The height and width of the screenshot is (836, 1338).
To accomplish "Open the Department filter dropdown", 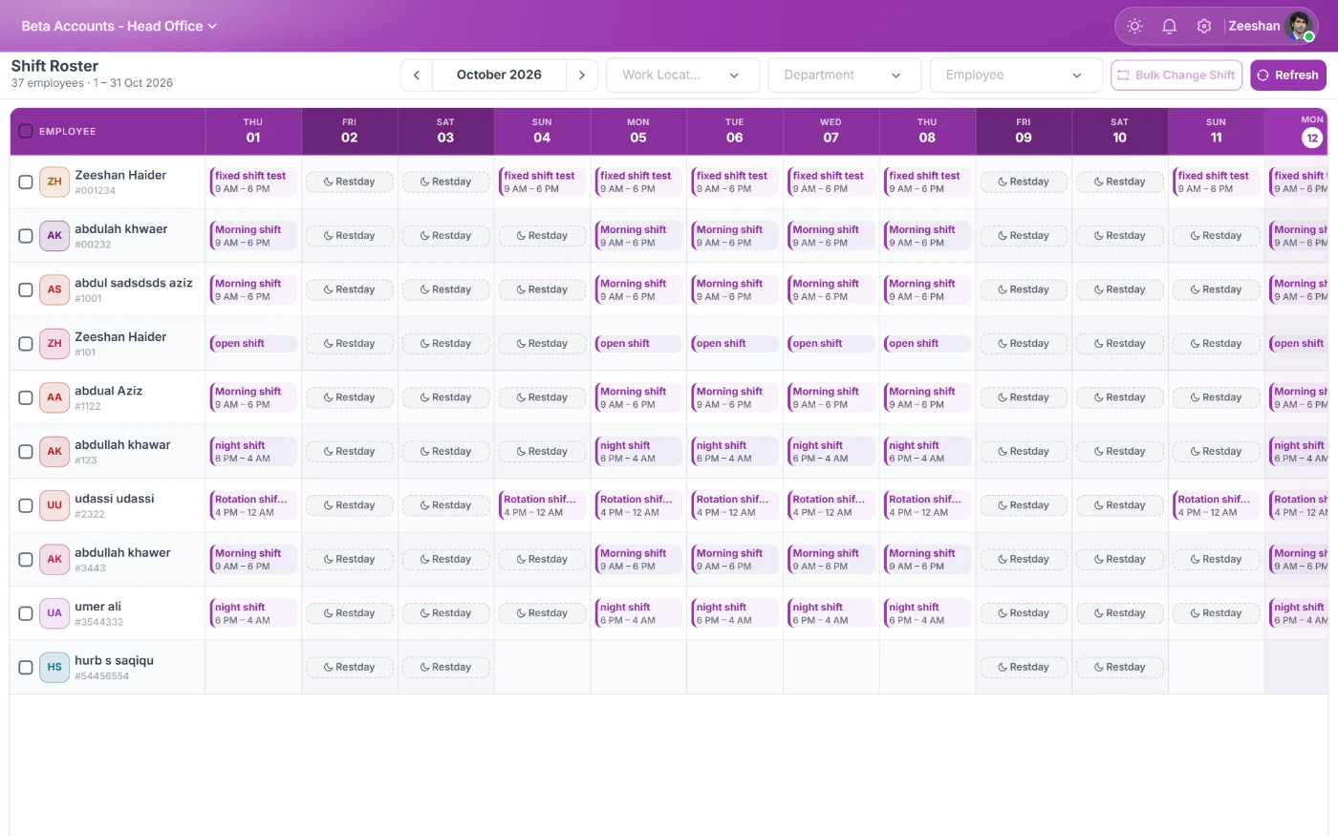I will click(845, 75).
